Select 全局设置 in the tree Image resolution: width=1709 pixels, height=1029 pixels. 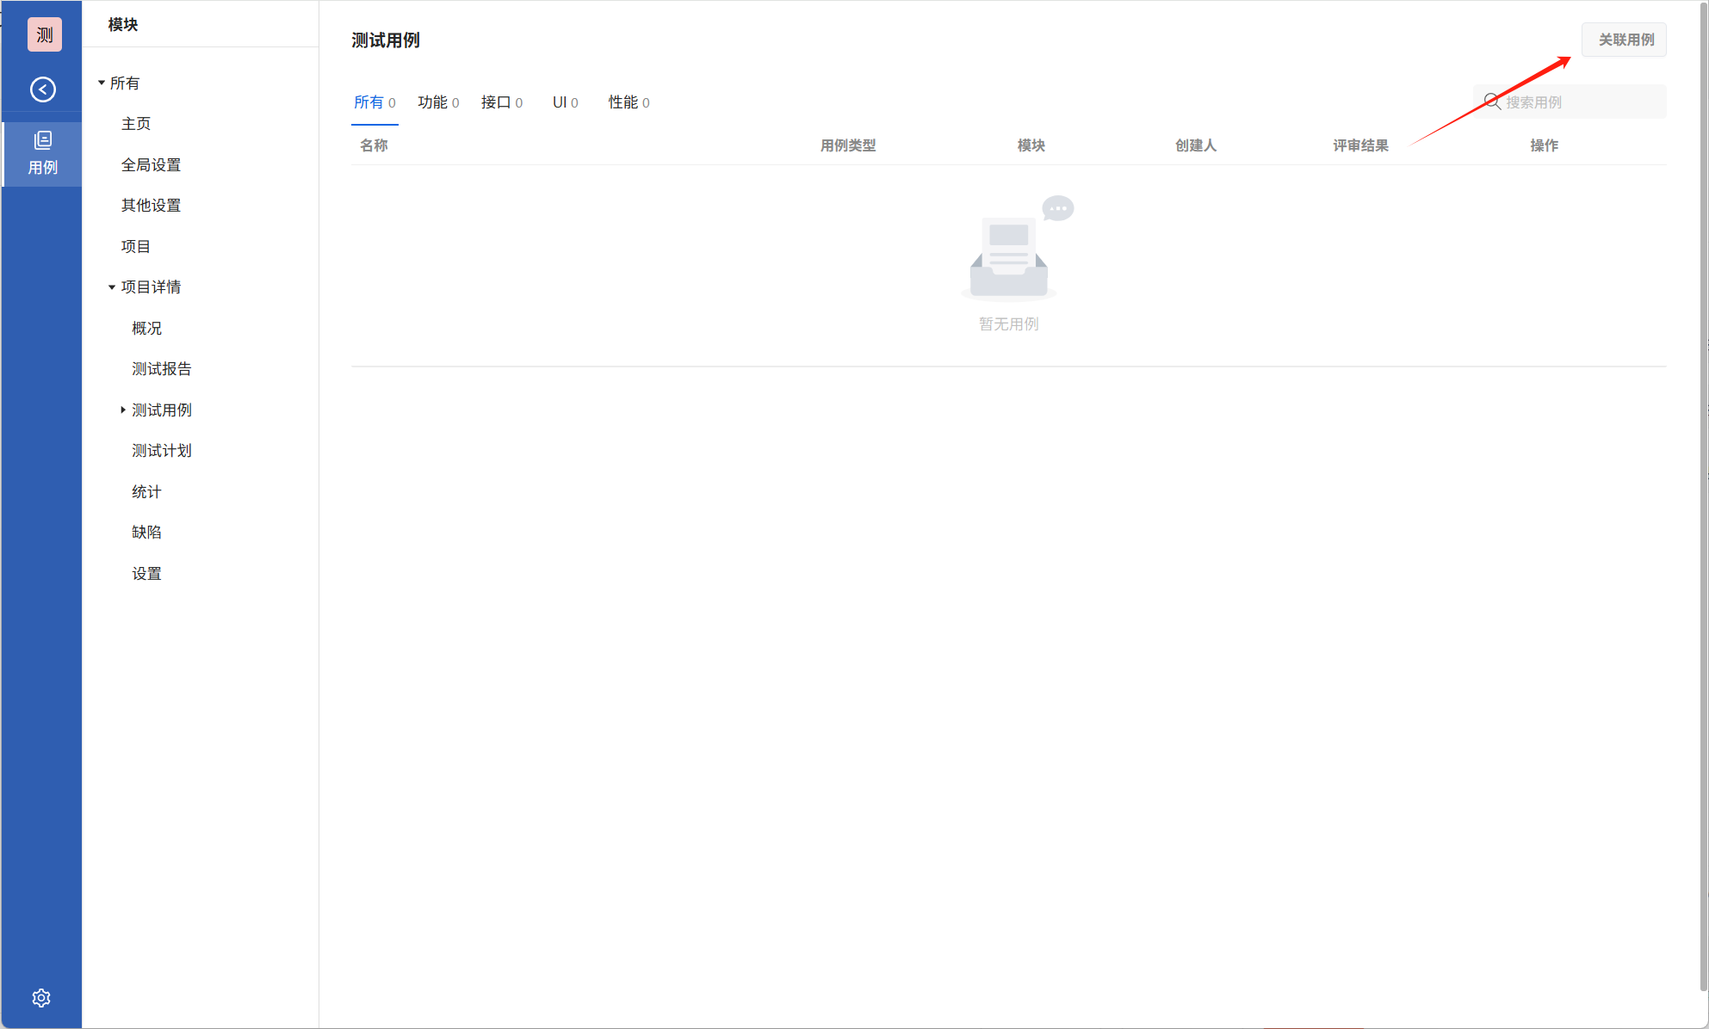point(151,164)
